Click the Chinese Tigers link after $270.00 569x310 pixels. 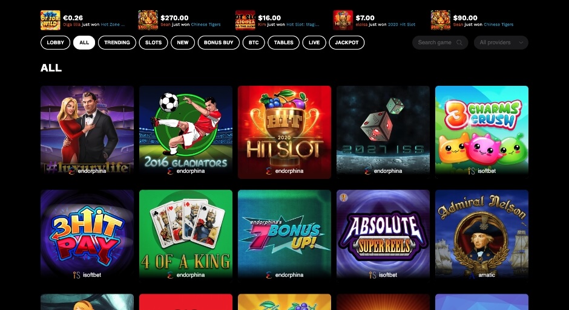pos(206,25)
